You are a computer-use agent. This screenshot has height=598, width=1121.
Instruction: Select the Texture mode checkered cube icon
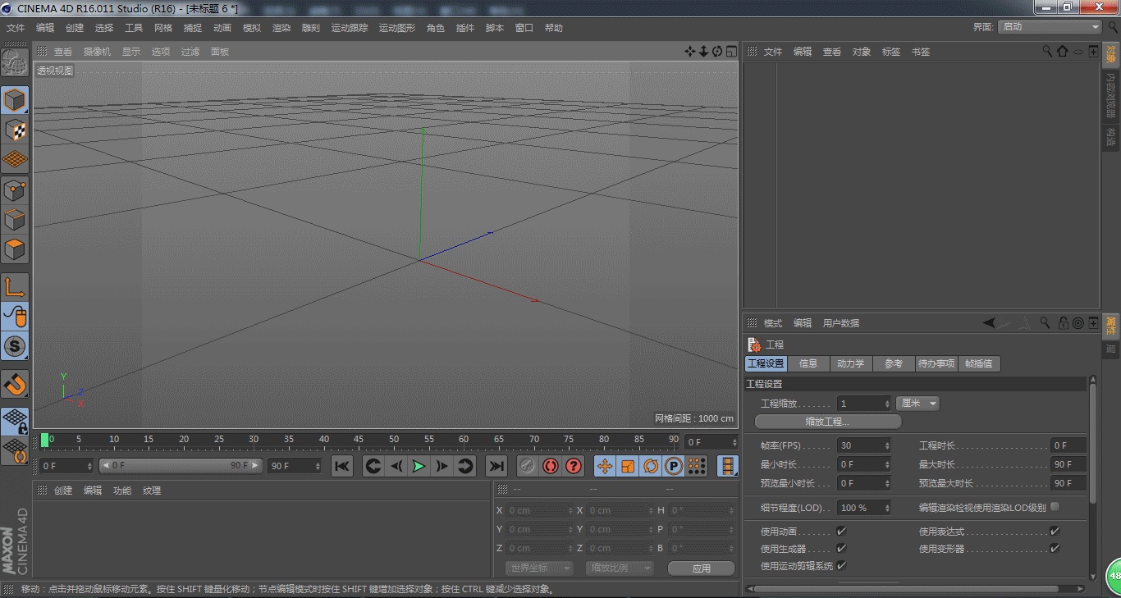pos(15,130)
